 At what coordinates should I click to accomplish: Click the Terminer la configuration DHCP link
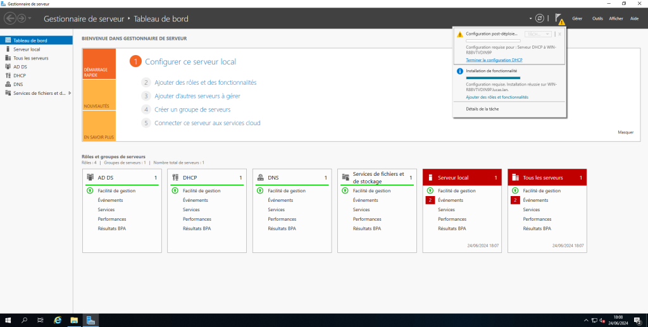pos(494,60)
